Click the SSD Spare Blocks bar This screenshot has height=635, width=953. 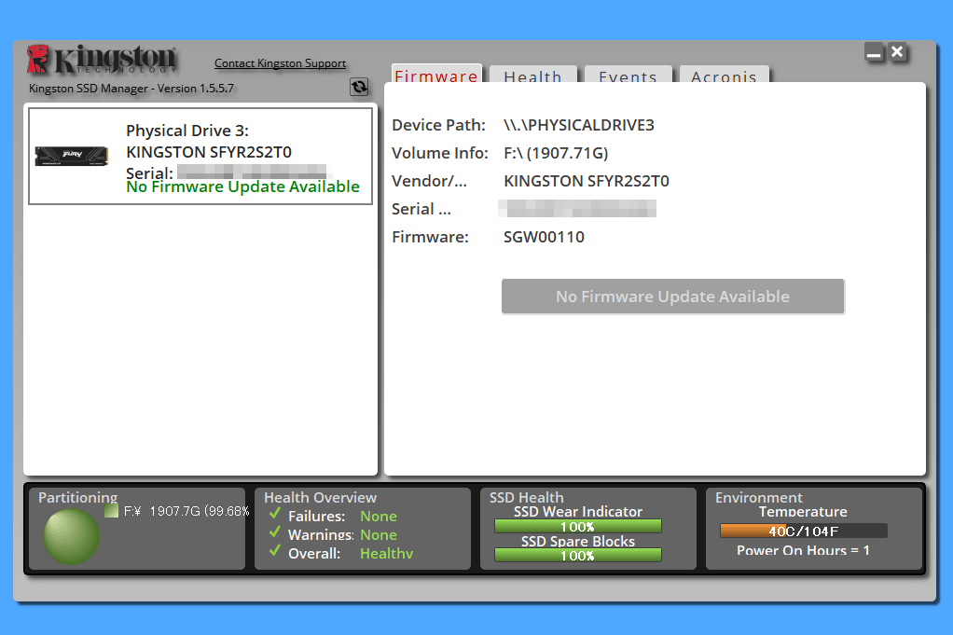coord(577,555)
